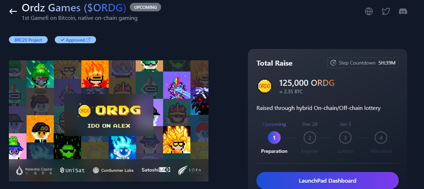Click the Approved badge link
Screen dimensions: 424x189
click(x=75, y=40)
